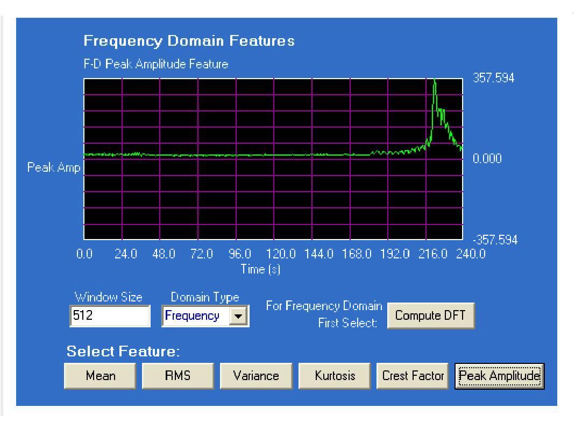Click the 357.594 upper axis value

(x=493, y=79)
